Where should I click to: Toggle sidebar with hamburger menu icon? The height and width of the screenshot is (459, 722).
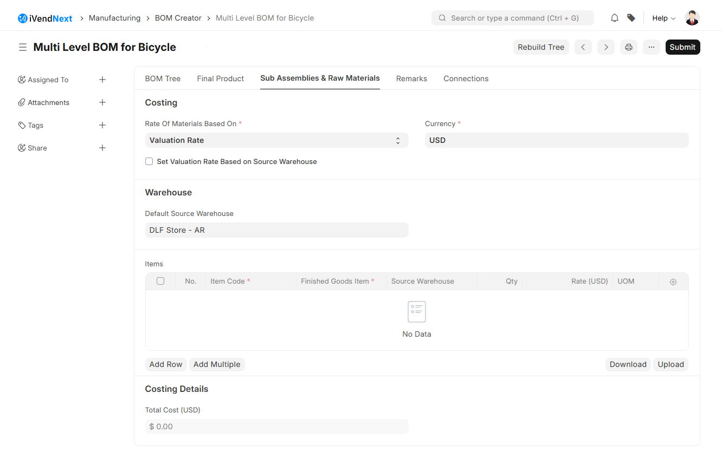(23, 47)
